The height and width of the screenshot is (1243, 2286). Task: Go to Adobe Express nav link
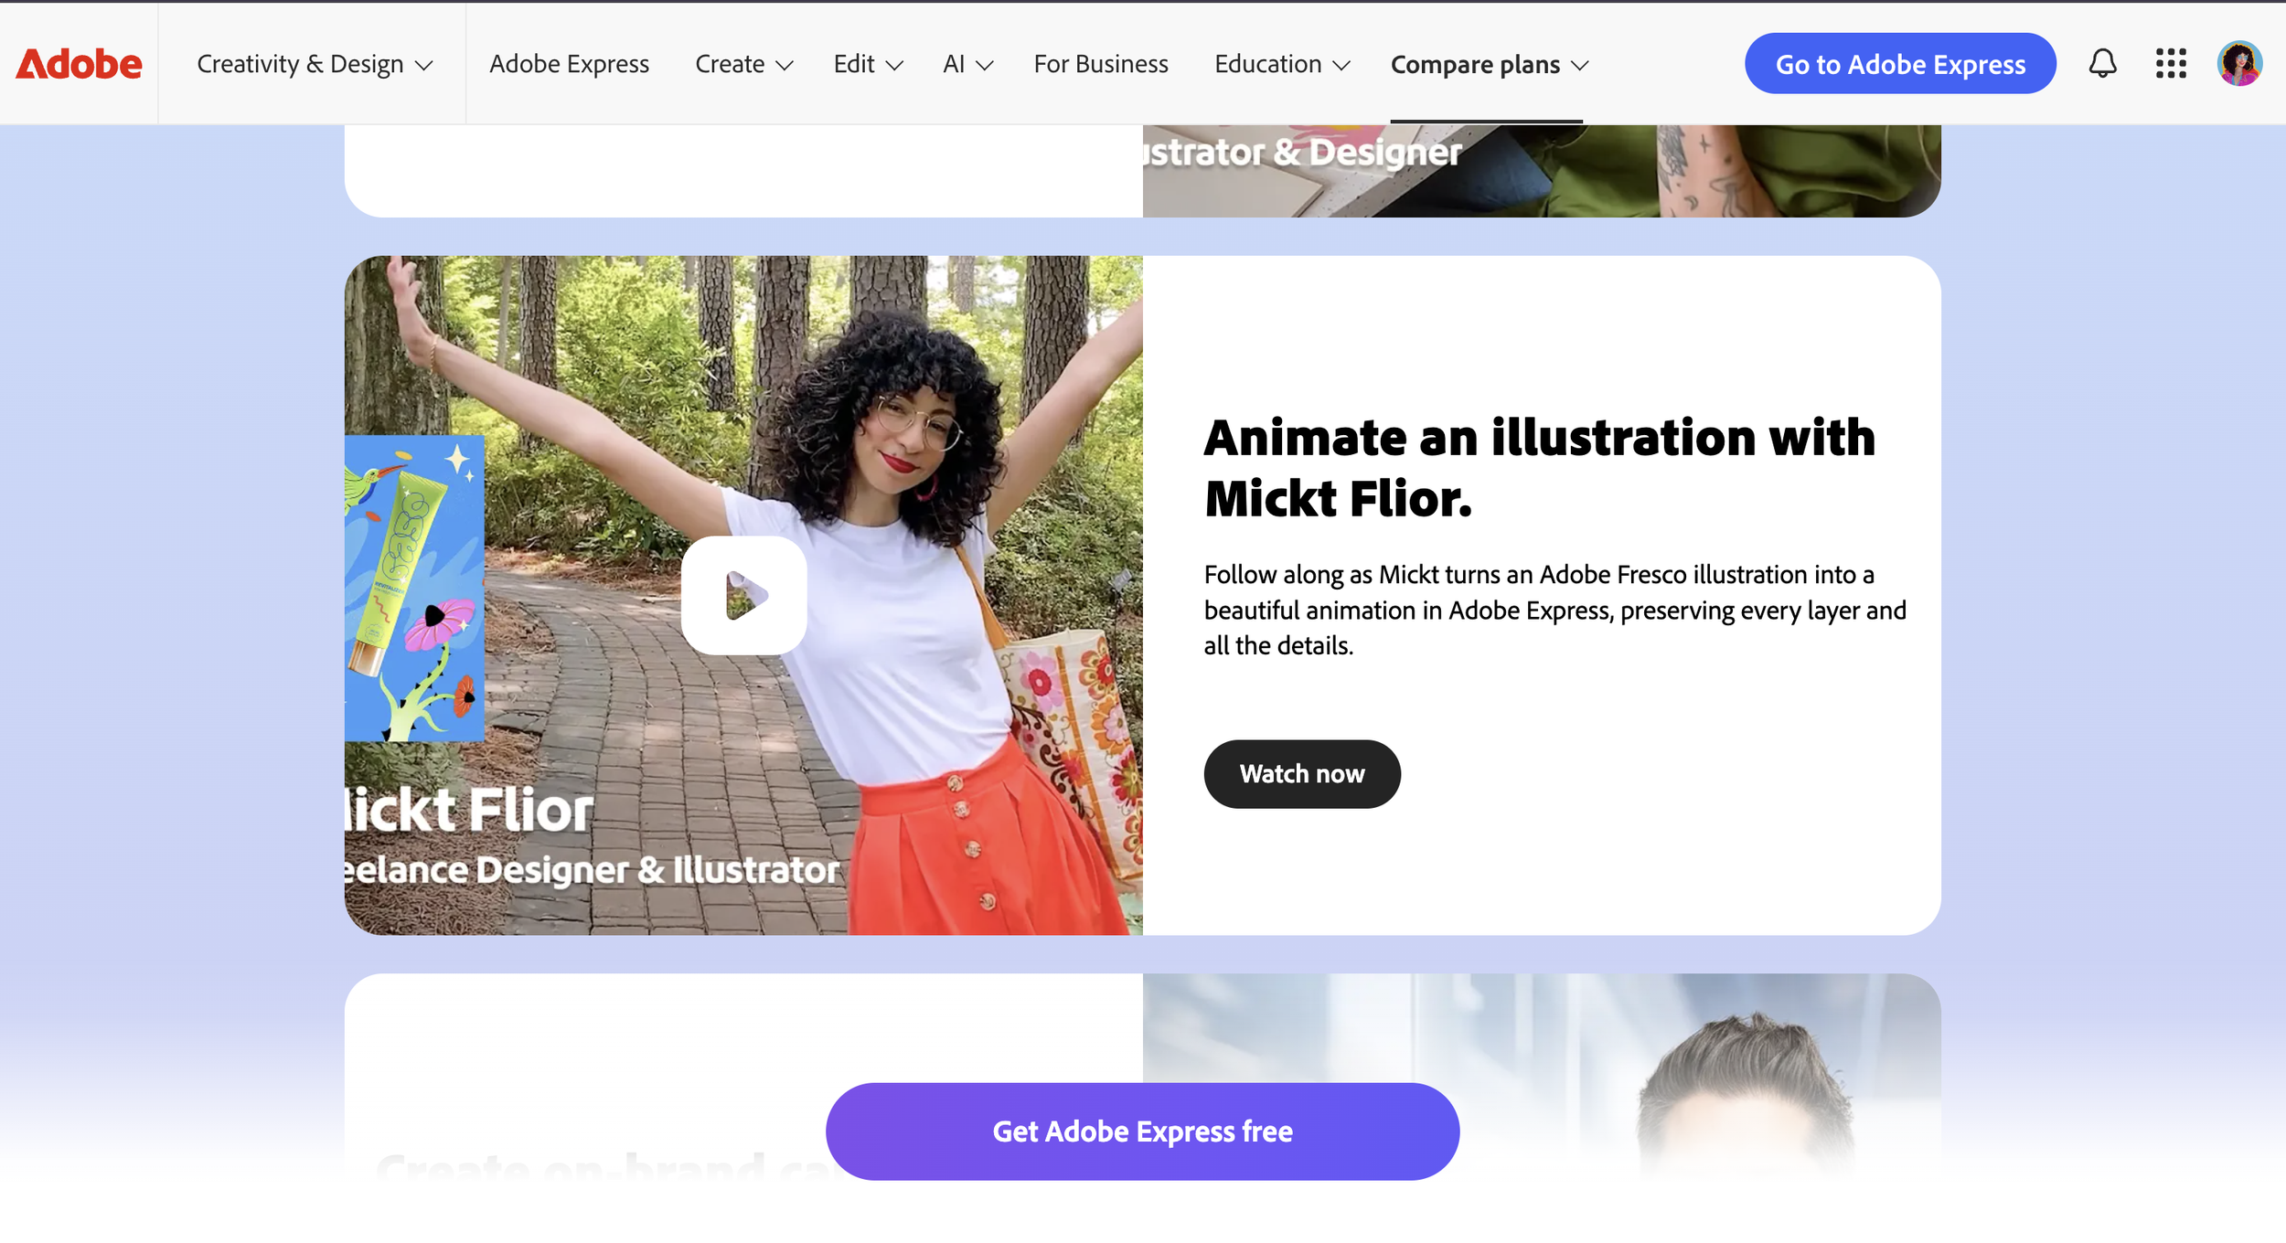[569, 64]
